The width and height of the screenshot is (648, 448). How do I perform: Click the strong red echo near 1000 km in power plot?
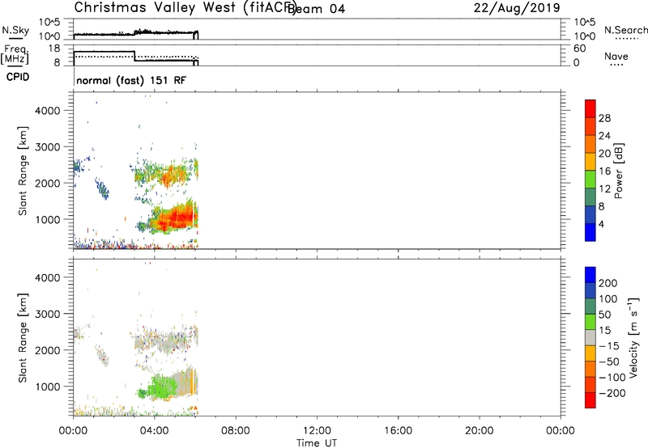(x=176, y=218)
